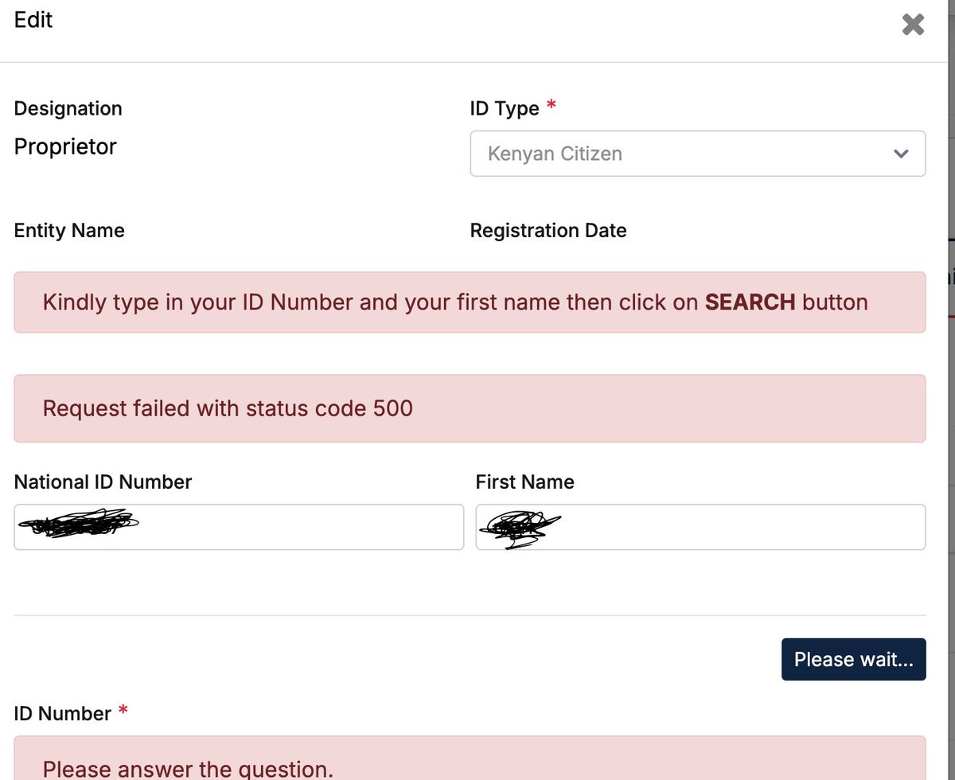Click the Entity Name label
The width and height of the screenshot is (955, 780).
(x=69, y=231)
